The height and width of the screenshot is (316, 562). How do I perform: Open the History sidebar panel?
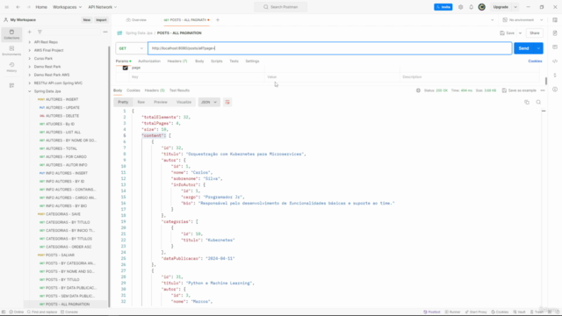11,67
